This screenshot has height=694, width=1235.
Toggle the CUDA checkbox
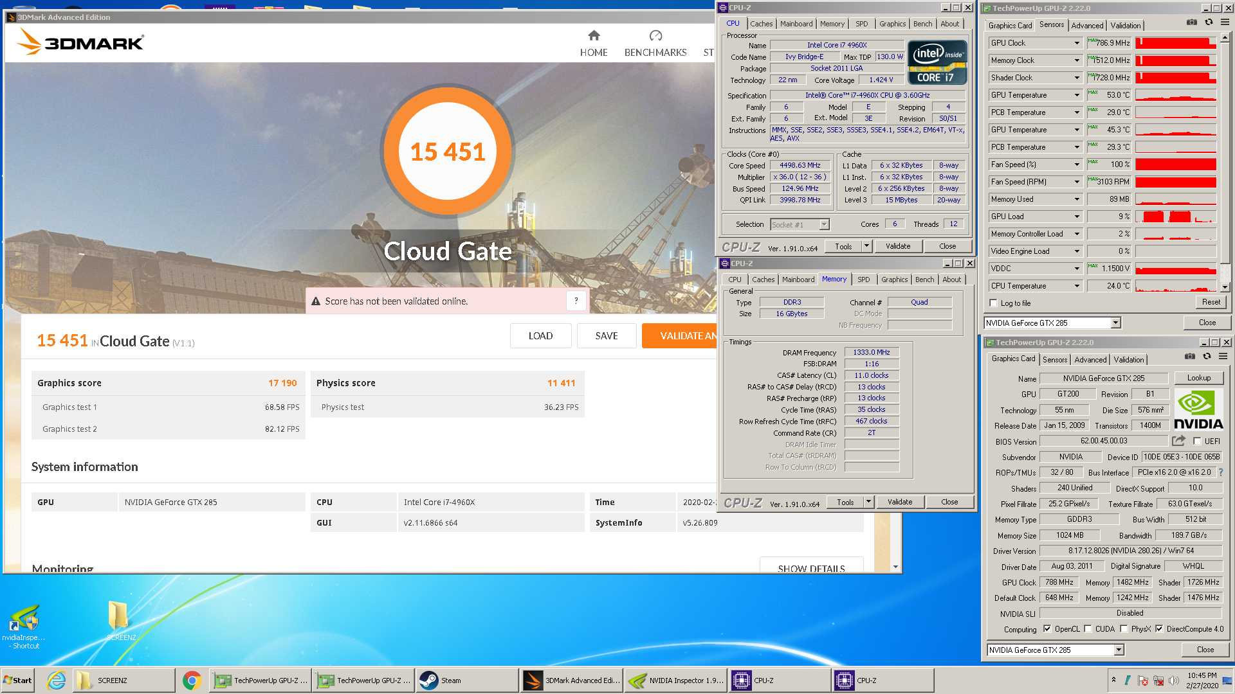point(1088,629)
